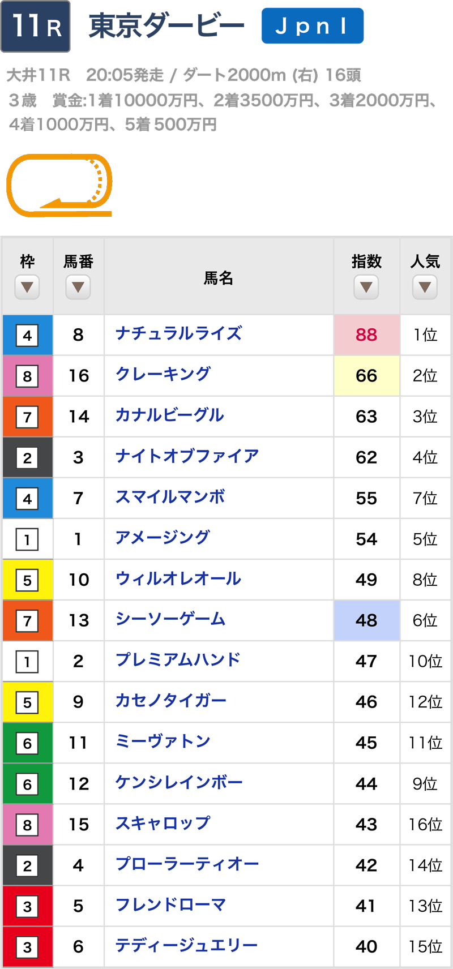Click the 馬名 column header
The width and height of the screenshot is (453, 969).
pyautogui.click(x=219, y=278)
